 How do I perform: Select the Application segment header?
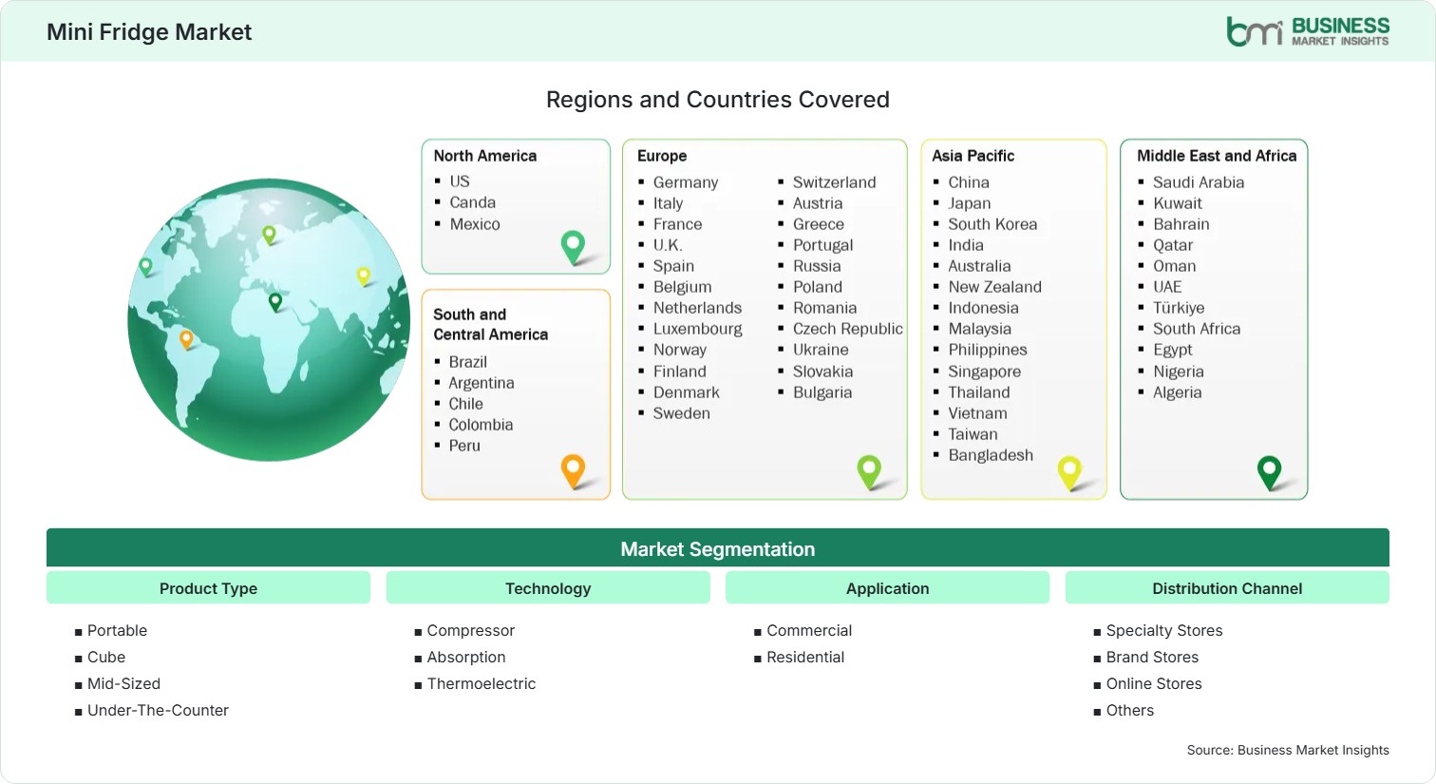(887, 588)
